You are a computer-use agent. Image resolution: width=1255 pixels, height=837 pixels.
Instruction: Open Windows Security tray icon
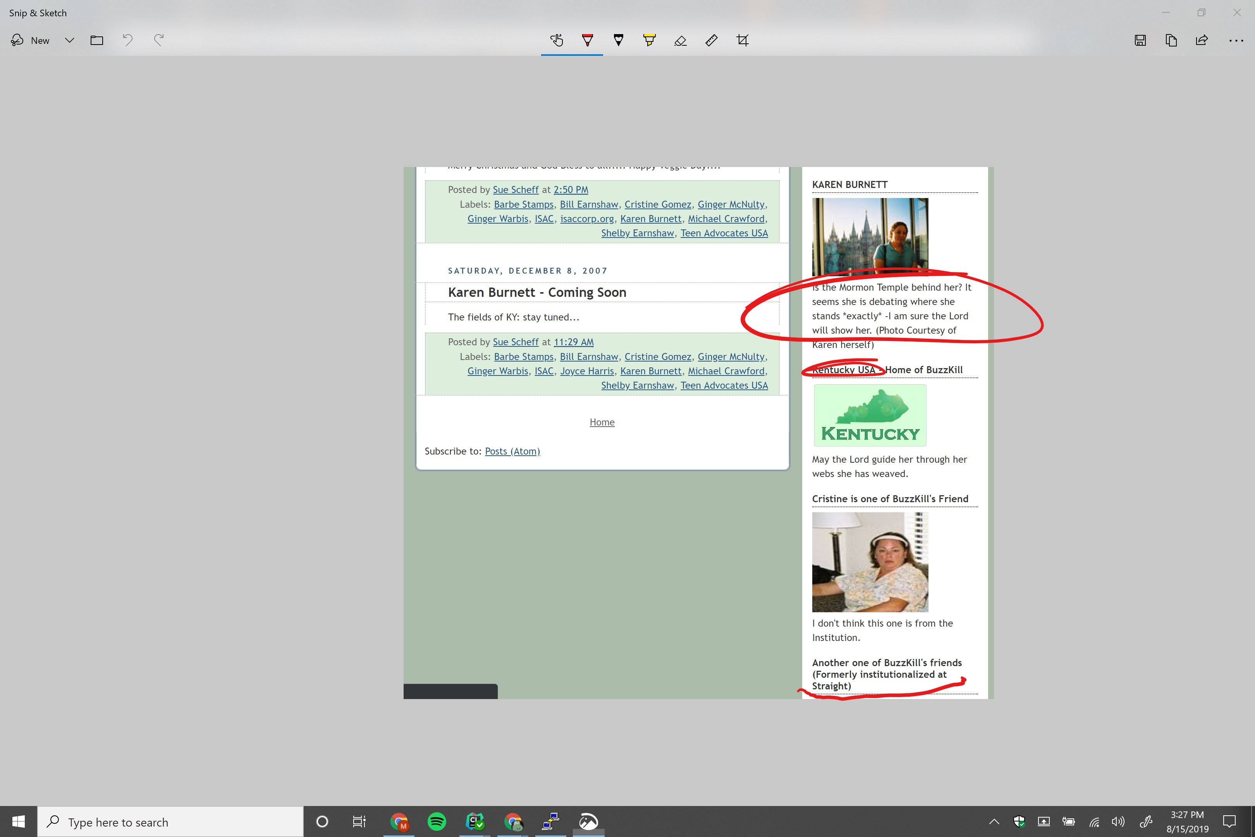(x=1019, y=821)
